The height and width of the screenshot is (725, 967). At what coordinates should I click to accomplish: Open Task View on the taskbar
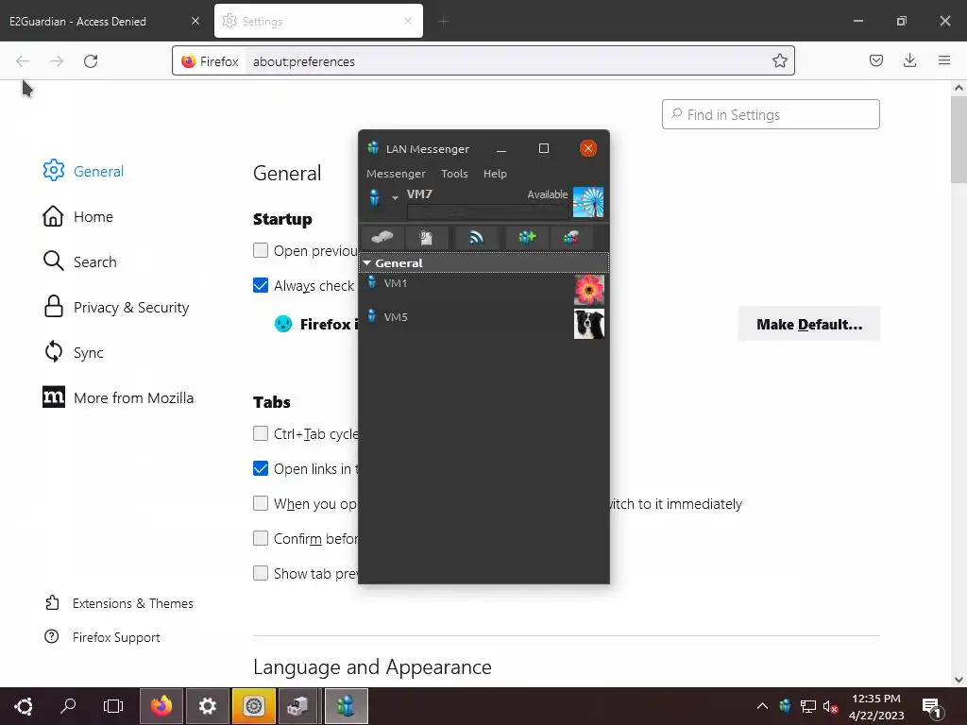(113, 706)
